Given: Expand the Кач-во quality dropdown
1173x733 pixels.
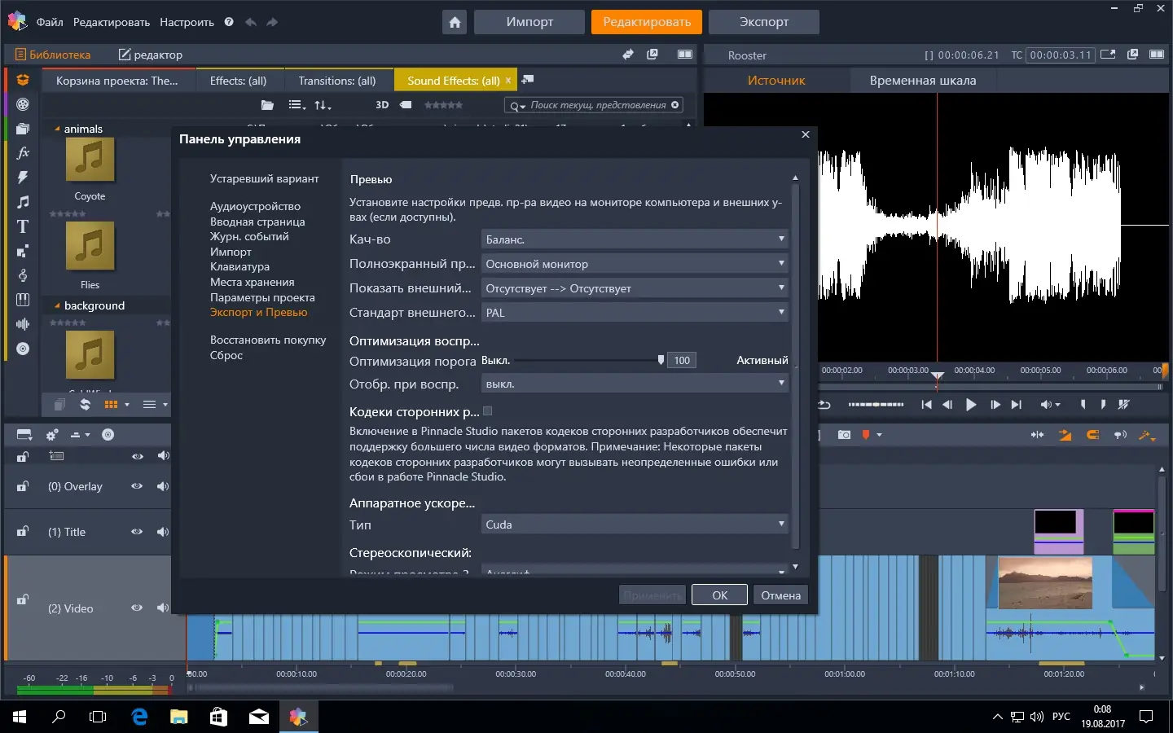Looking at the screenshot, I should click(635, 239).
